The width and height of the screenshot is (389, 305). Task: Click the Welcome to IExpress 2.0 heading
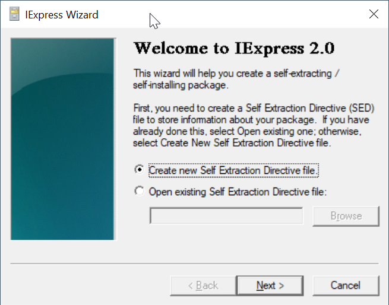234,48
